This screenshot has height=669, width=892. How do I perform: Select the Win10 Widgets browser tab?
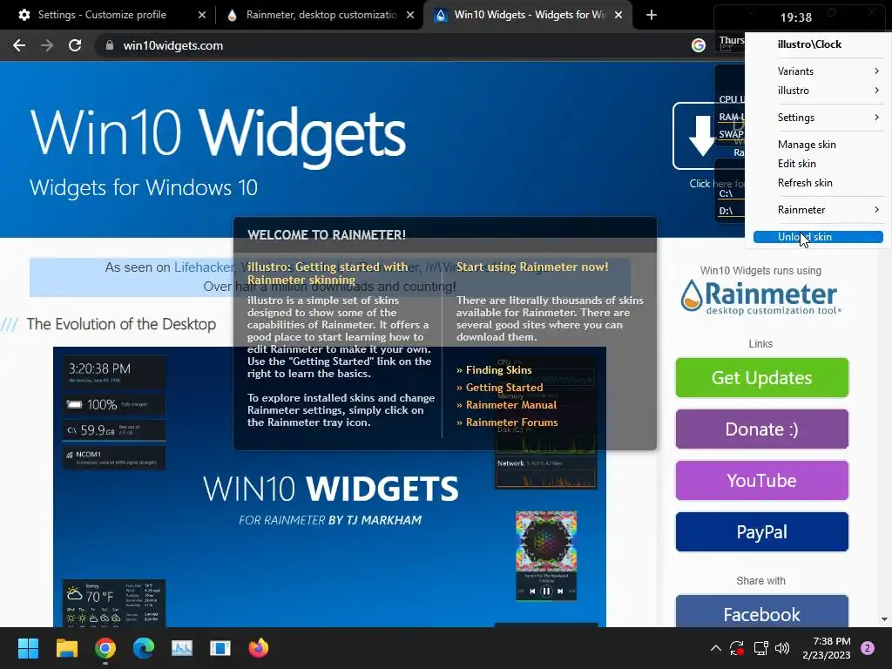click(x=529, y=15)
